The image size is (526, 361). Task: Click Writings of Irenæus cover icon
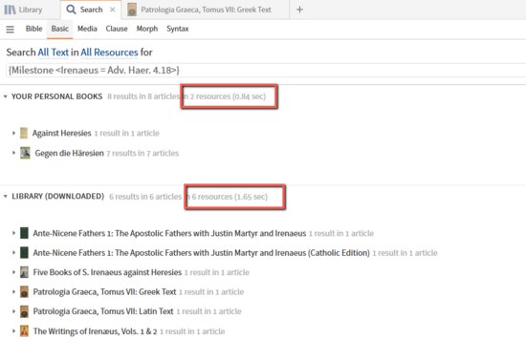click(24, 330)
